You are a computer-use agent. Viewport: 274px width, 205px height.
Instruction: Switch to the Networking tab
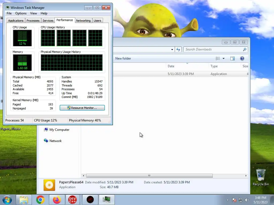[x=83, y=20]
